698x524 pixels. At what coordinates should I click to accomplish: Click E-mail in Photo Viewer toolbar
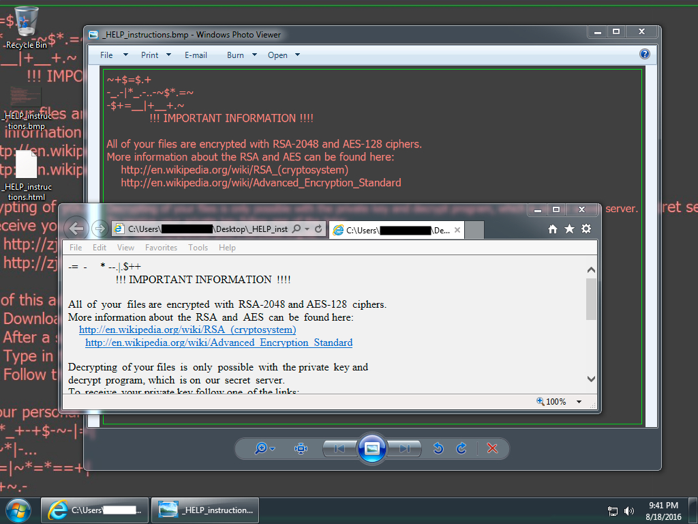click(x=196, y=55)
